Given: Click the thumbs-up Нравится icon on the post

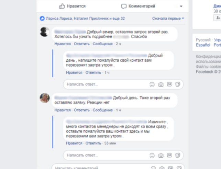Looking at the screenshot, I should (x=62, y=6).
